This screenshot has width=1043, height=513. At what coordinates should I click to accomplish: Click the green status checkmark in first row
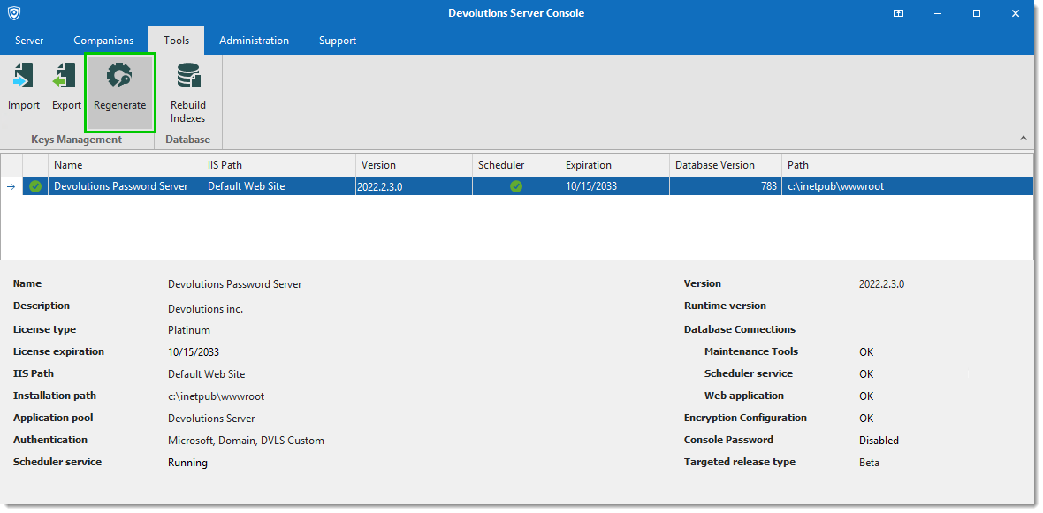[35, 186]
